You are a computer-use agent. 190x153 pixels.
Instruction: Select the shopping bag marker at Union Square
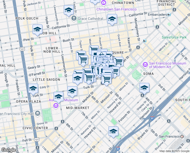click(102, 54)
